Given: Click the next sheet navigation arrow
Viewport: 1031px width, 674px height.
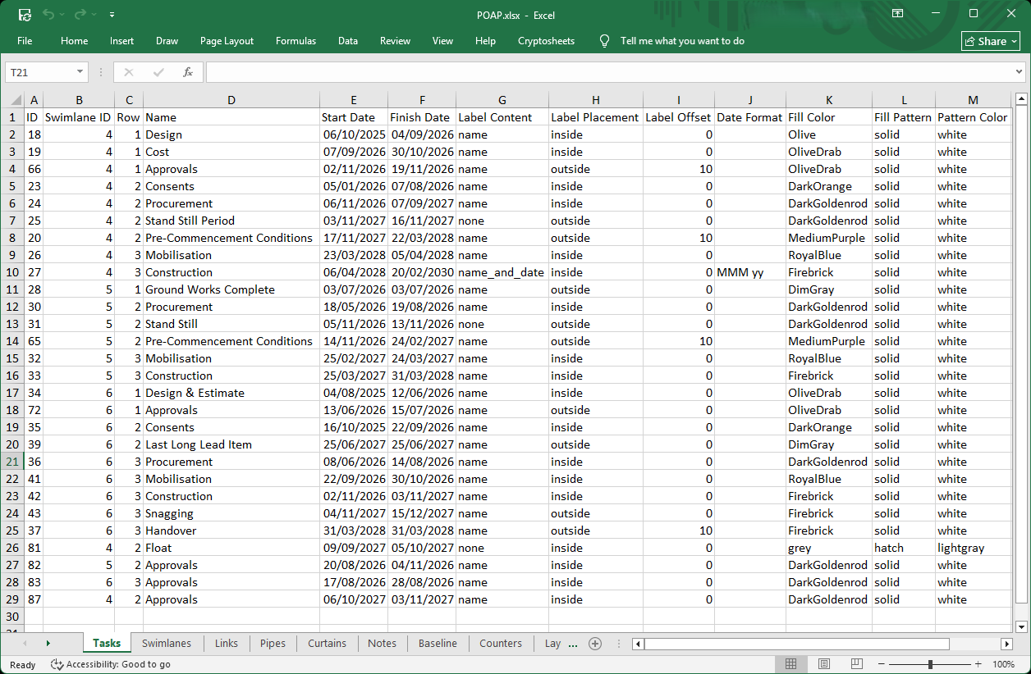Looking at the screenshot, I should point(48,644).
